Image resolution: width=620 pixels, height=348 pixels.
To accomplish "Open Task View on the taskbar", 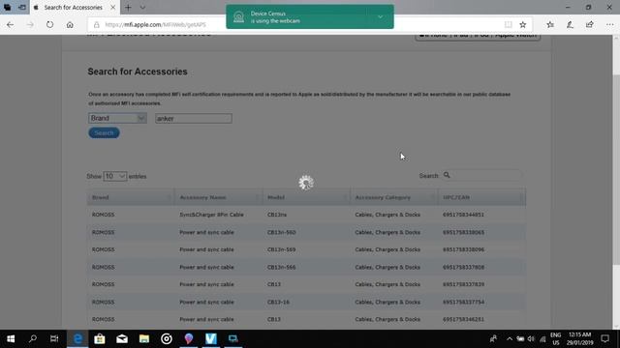I will pos(54,338).
